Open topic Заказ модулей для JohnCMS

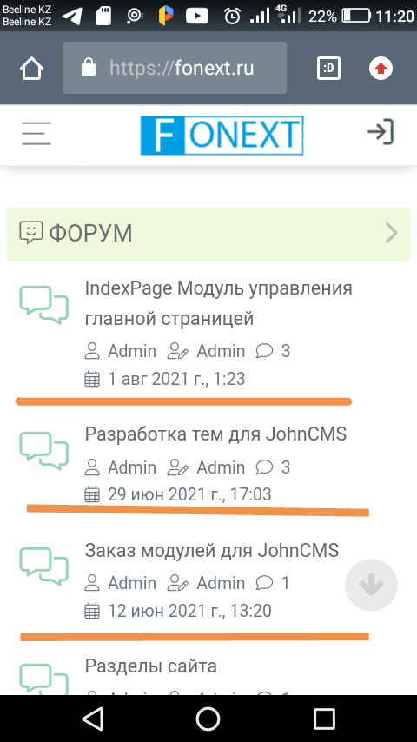[212, 550]
